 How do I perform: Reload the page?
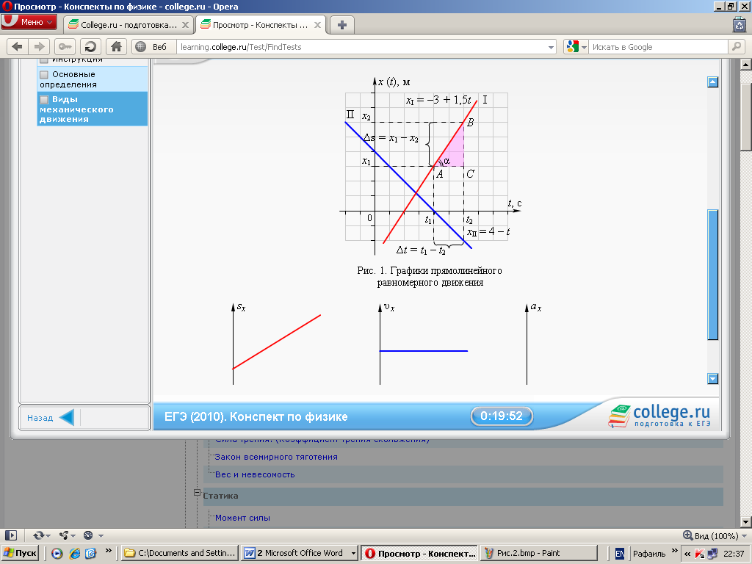click(x=90, y=46)
